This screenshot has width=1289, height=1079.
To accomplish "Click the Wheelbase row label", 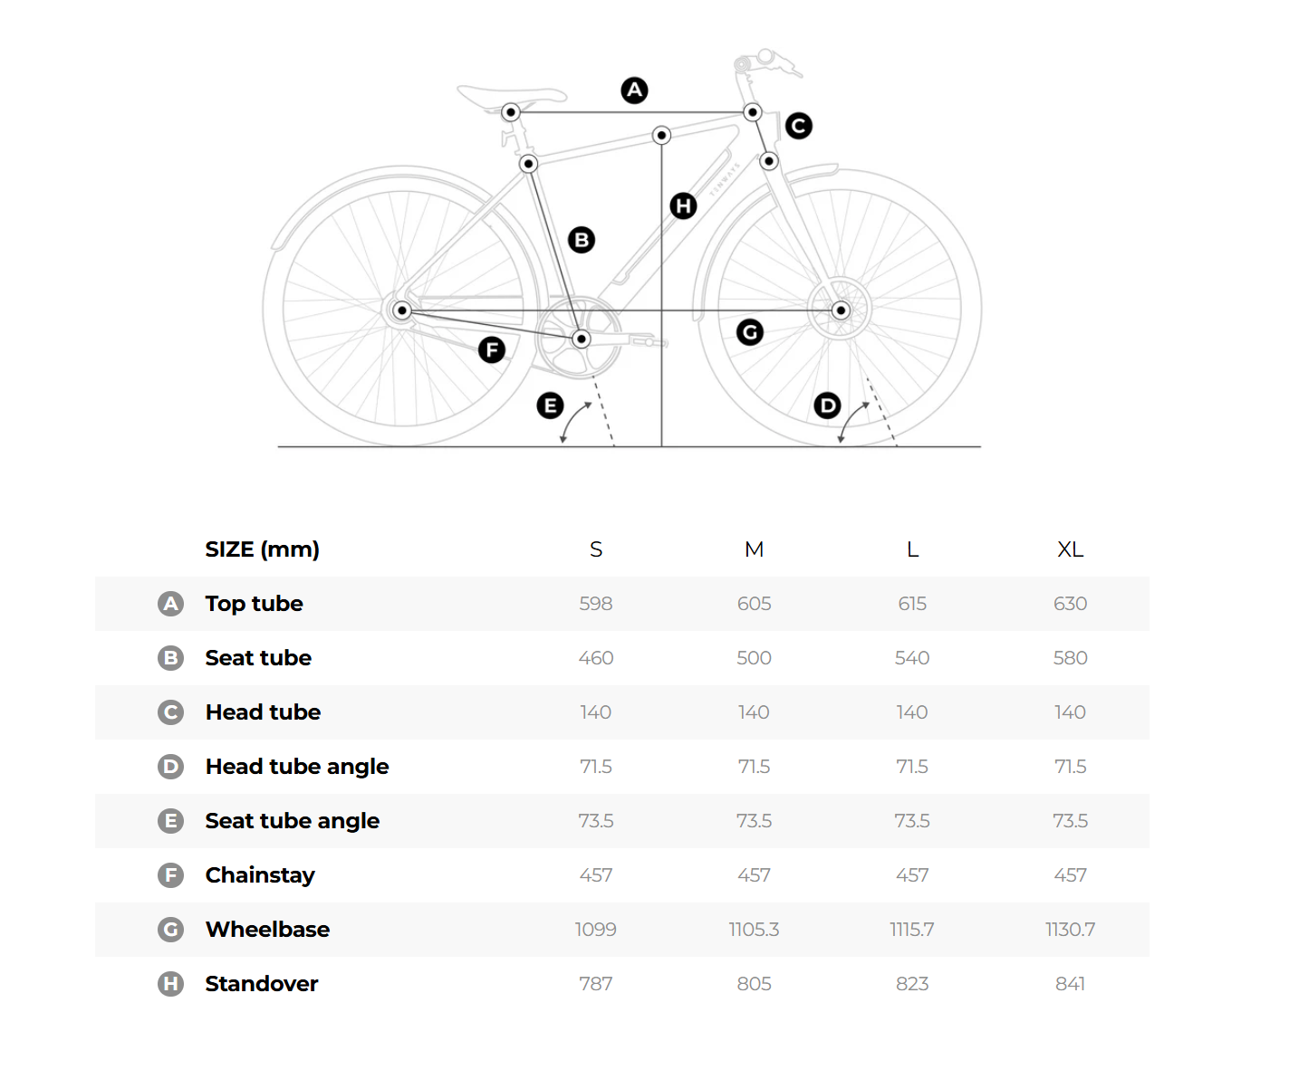I will (x=267, y=930).
